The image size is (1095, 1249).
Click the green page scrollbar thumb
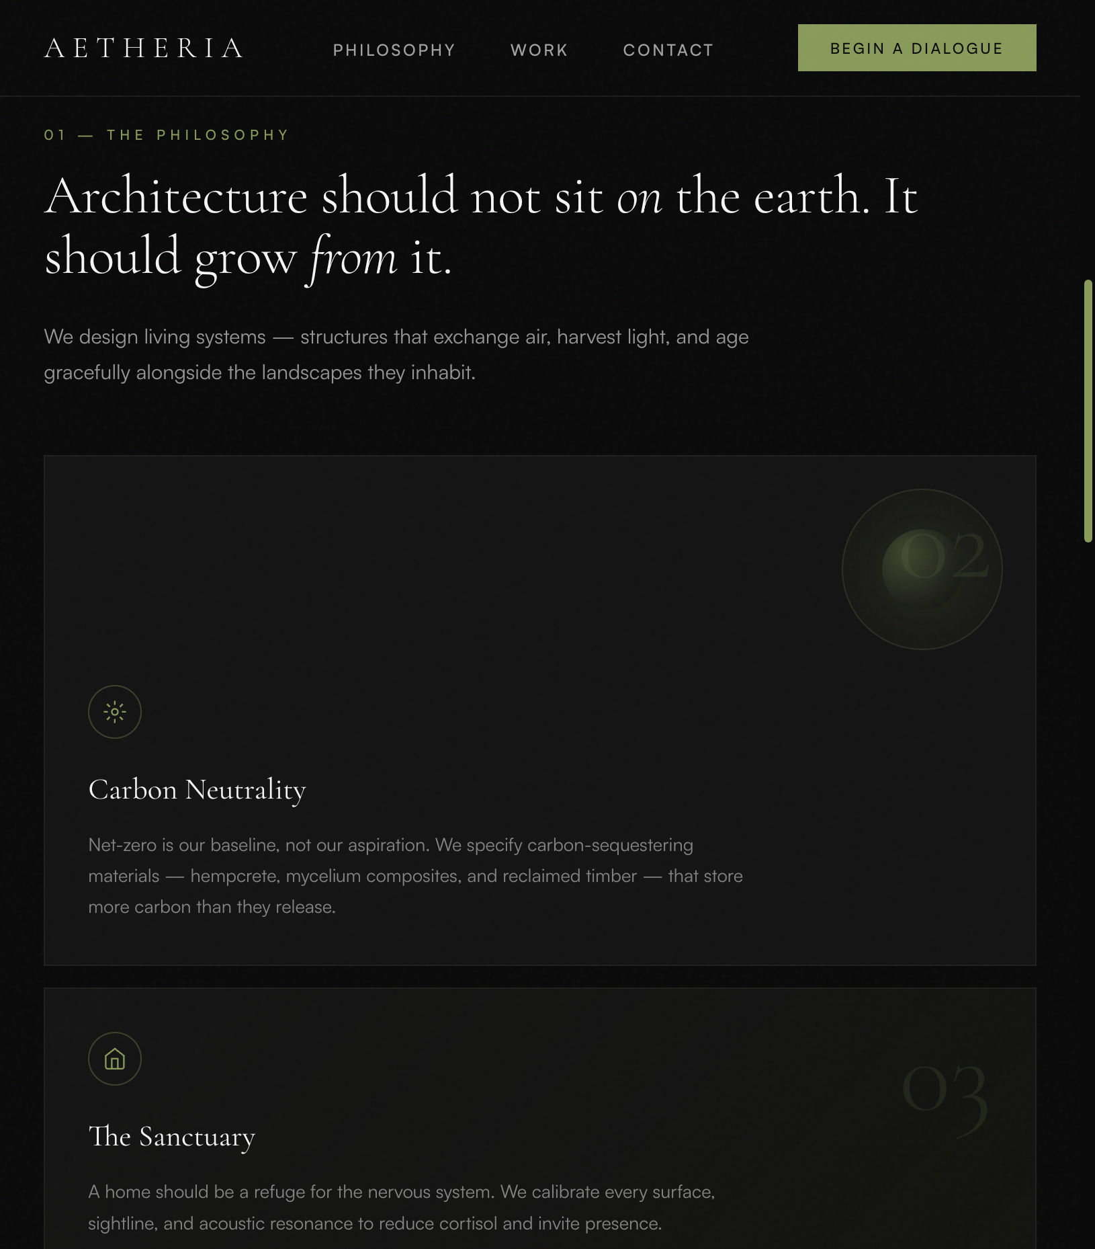pyautogui.click(x=1088, y=411)
